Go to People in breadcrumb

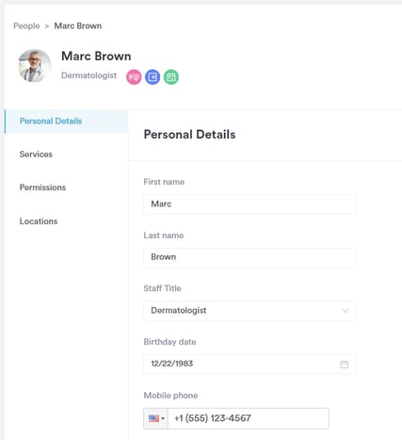coord(26,25)
